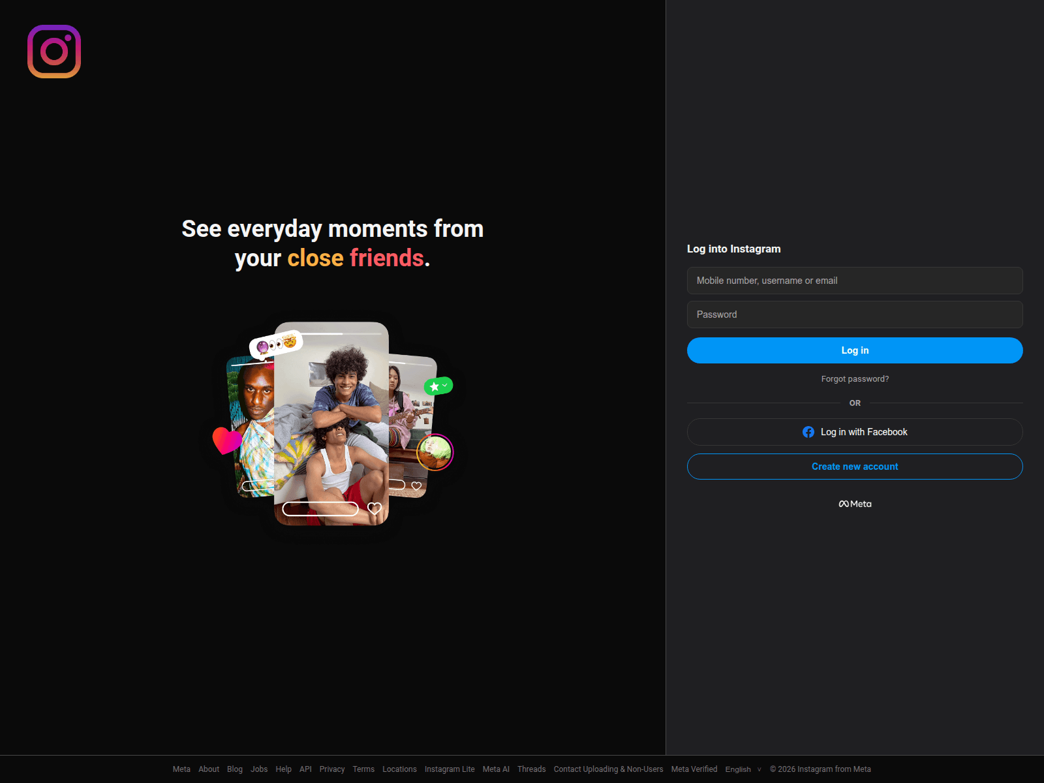The image size is (1044, 783).
Task: Click the Facebook icon on login button
Action: click(808, 431)
